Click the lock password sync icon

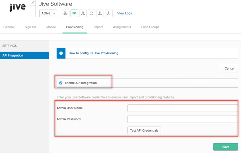click(66, 13)
